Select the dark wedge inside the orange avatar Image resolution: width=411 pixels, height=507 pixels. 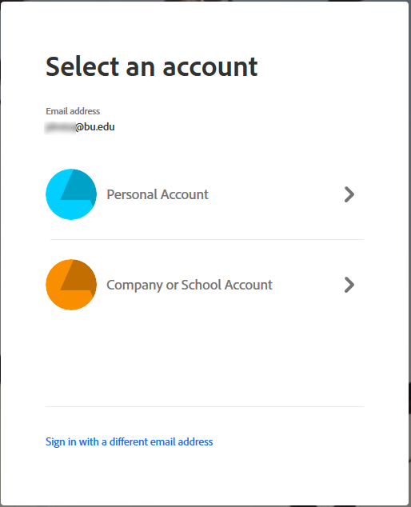click(78, 277)
